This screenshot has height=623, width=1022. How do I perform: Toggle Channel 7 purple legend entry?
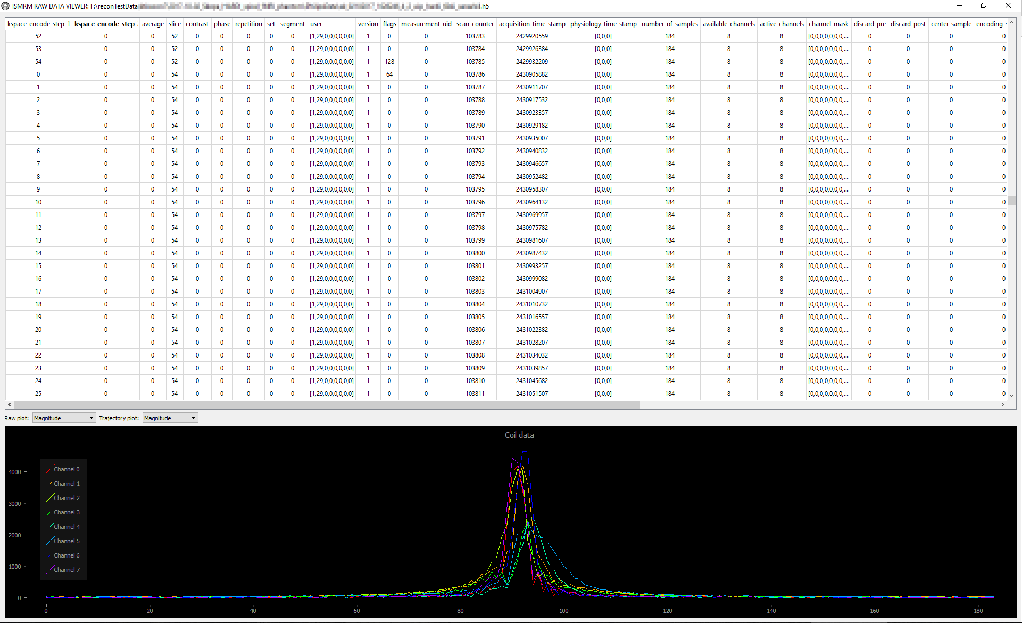tap(66, 570)
